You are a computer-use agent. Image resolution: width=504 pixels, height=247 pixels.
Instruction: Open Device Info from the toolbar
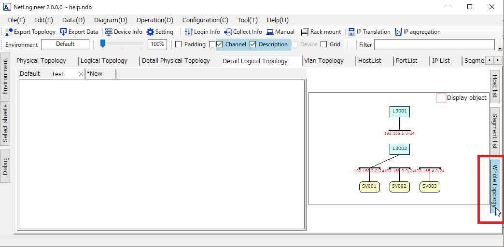click(109, 32)
